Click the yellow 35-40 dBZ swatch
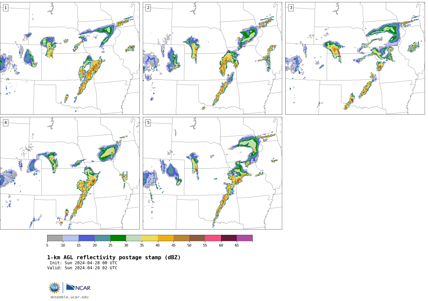Image resolution: width=428 pixels, height=301 pixels. point(150,238)
